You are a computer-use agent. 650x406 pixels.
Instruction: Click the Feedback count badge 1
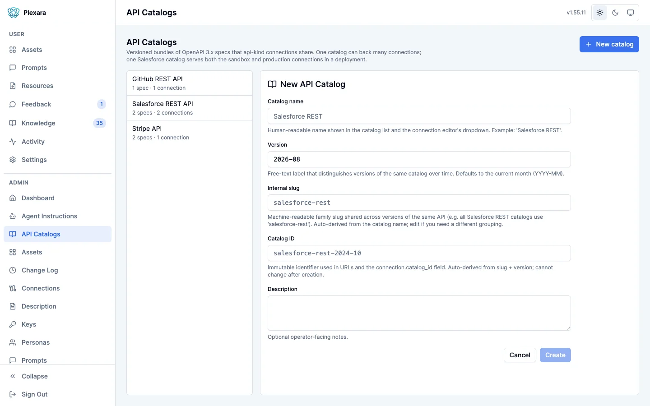pos(102,104)
